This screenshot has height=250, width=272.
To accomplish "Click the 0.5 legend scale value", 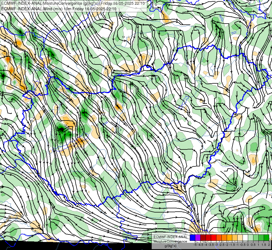I will point(253,245).
